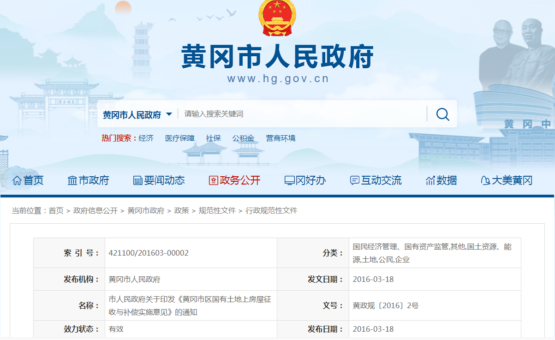Click the chat bubble icon beside 互动交流
Viewport: 555px width, 340px height.
pyautogui.click(x=354, y=180)
